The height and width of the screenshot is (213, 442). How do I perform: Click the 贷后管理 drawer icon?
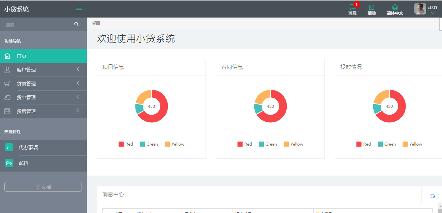[x=7, y=111]
